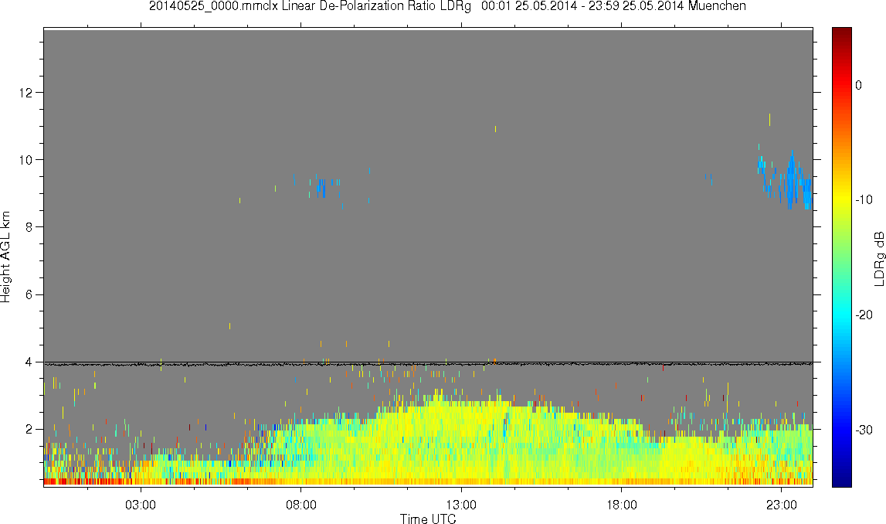This screenshot has width=886, height=524.
Task: Click the colorbar value label -20
Action: click(864, 315)
